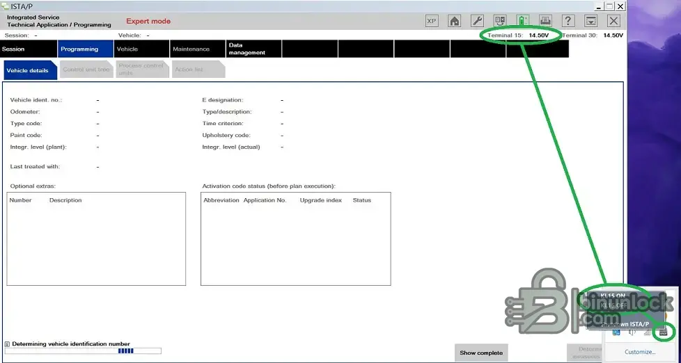Open the Data management menu
This screenshot has height=363, width=681.
coord(253,49)
